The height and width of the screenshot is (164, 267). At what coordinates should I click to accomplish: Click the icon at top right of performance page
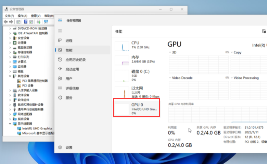(264, 31)
